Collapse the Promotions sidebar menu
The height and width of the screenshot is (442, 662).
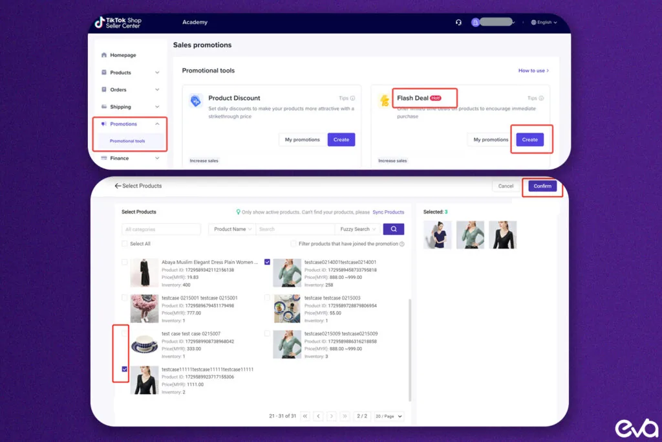(x=157, y=124)
